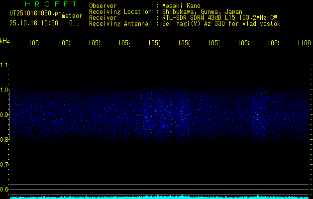
Task: Click the 'Receiving Location' label
Action: point(120,12)
